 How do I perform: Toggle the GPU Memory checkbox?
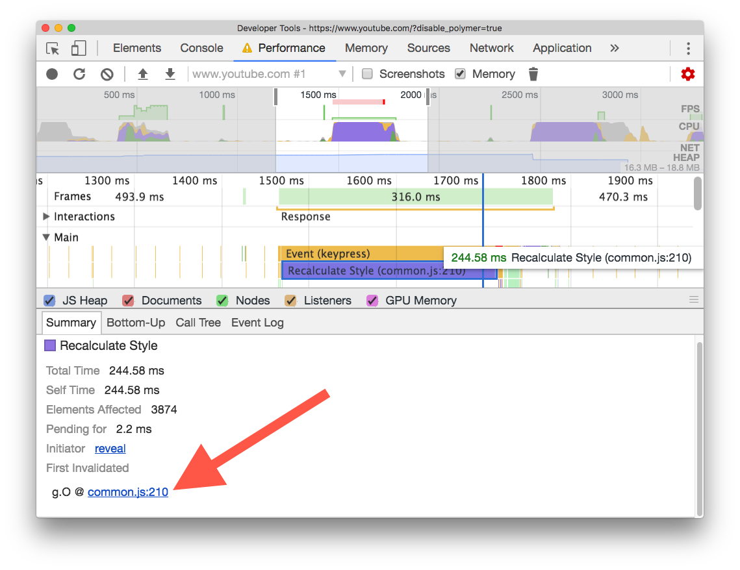tap(372, 301)
